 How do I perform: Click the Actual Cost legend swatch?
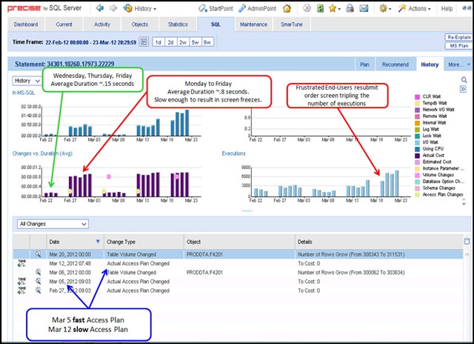[x=418, y=156]
